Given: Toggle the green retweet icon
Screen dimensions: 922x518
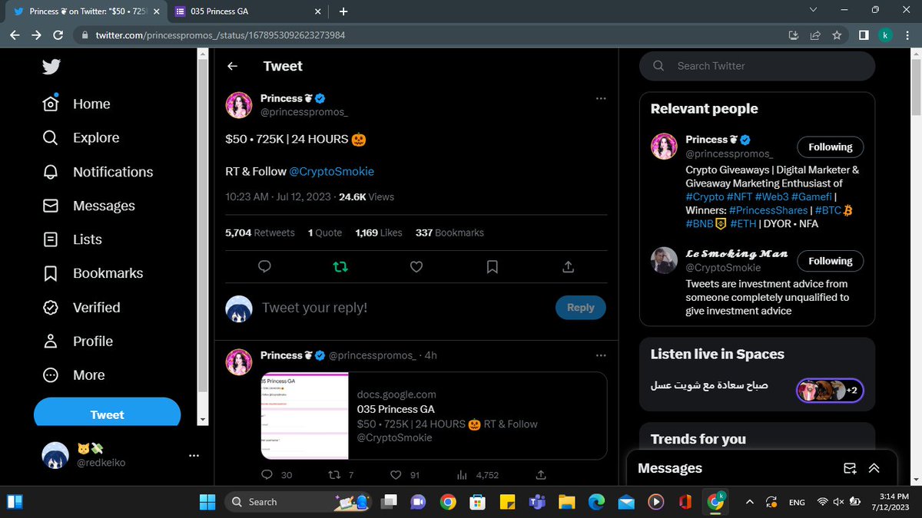Looking at the screenshot, I should click(x=340, y=266).
